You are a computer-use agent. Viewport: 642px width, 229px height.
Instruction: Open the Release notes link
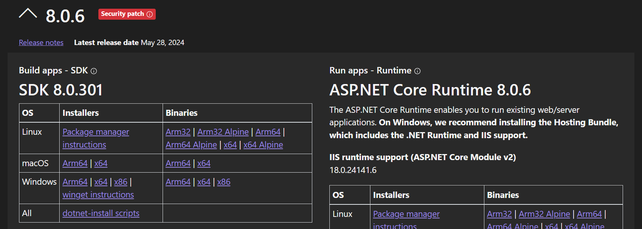tap(41, 42)
